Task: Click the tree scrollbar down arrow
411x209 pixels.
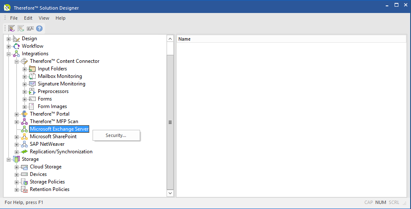Action: tap(170, 193)
